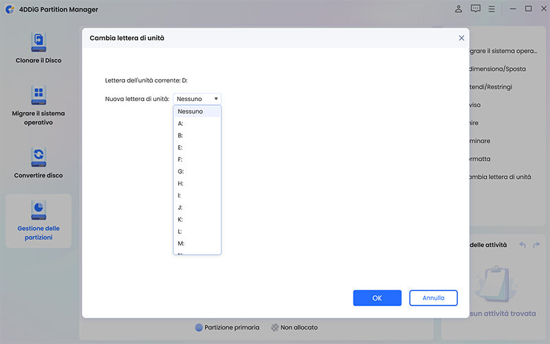Click the Ridimensiona/Sposta option in right panel
The width and height of the screenshot is (550, 344).
(497, 69)
